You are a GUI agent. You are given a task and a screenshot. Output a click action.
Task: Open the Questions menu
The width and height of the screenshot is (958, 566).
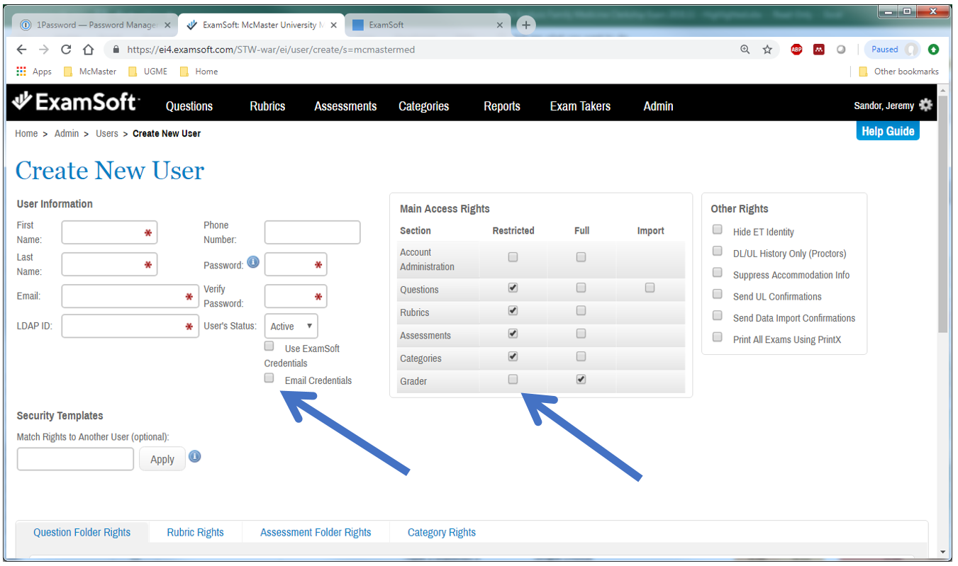189,106
